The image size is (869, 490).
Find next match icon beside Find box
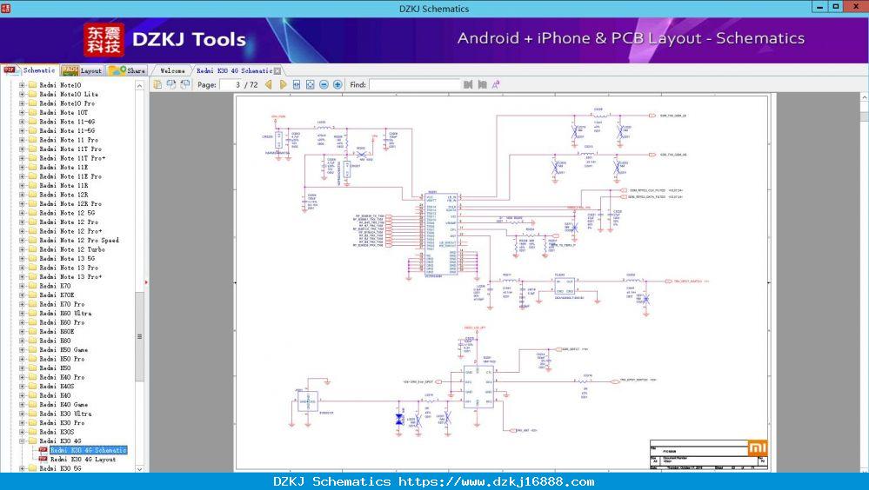click(x=482, y=85)
